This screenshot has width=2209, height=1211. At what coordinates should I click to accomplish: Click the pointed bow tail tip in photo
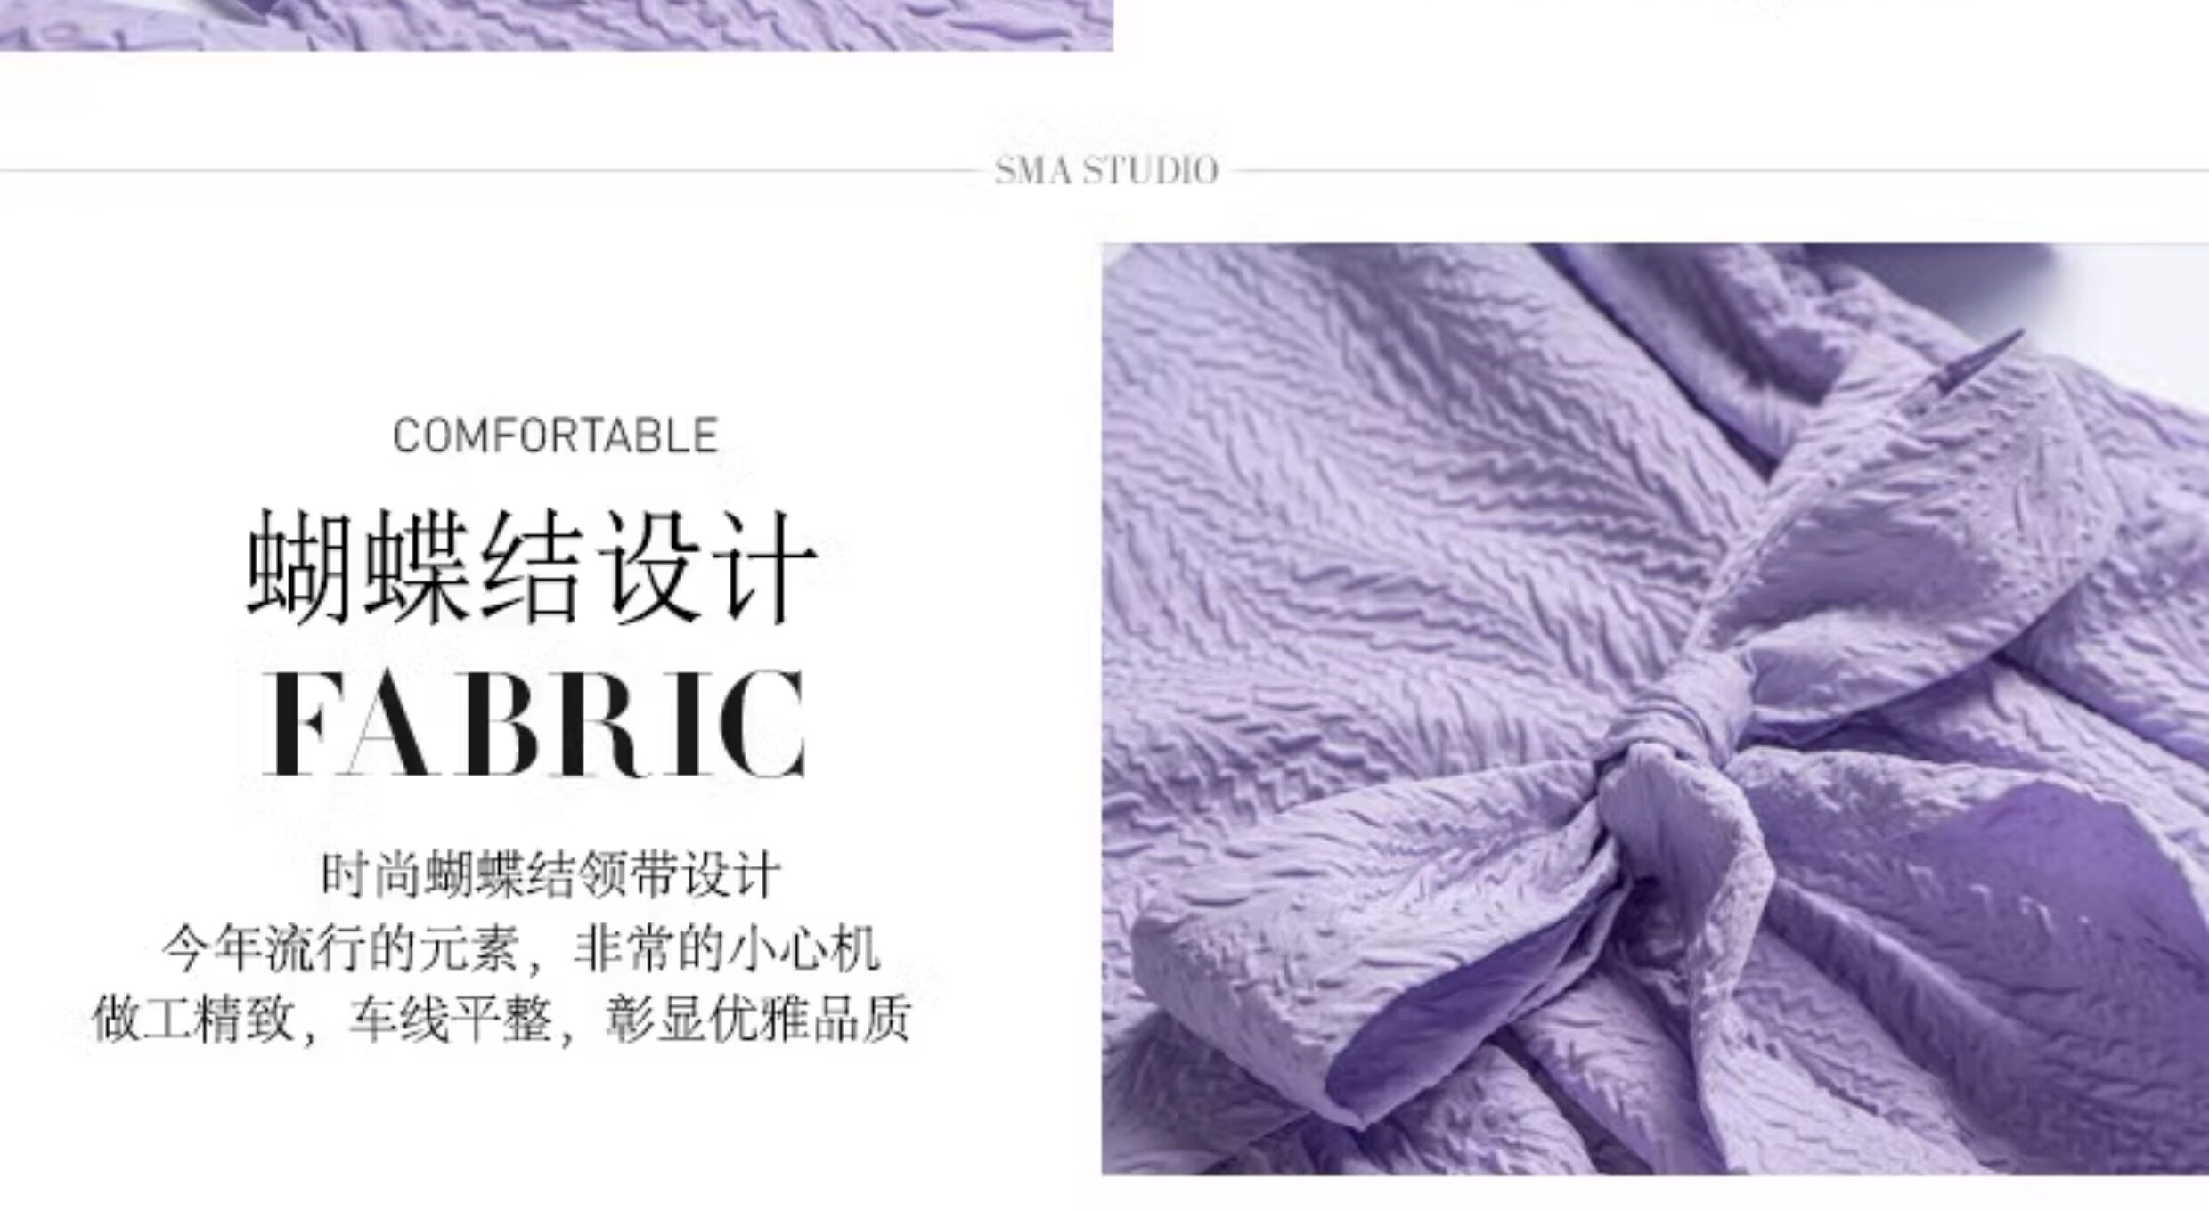click(x=1986, y=354)
